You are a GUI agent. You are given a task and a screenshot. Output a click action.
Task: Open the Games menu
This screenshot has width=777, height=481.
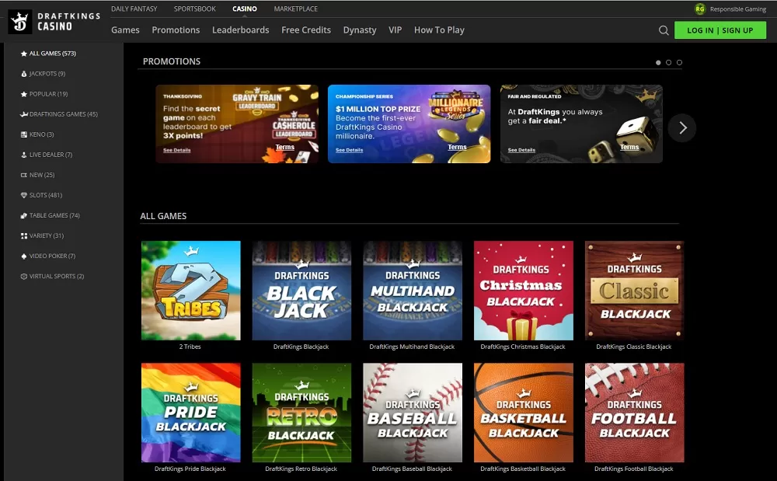125,30
